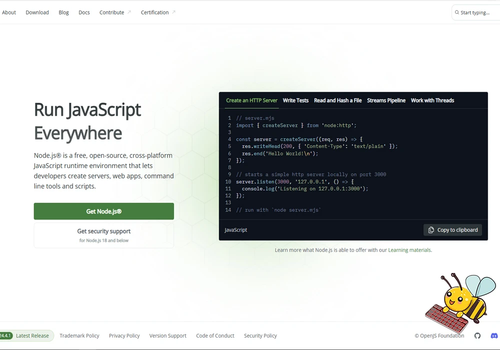Click the 'run with node server.mjs' comment

278,209
